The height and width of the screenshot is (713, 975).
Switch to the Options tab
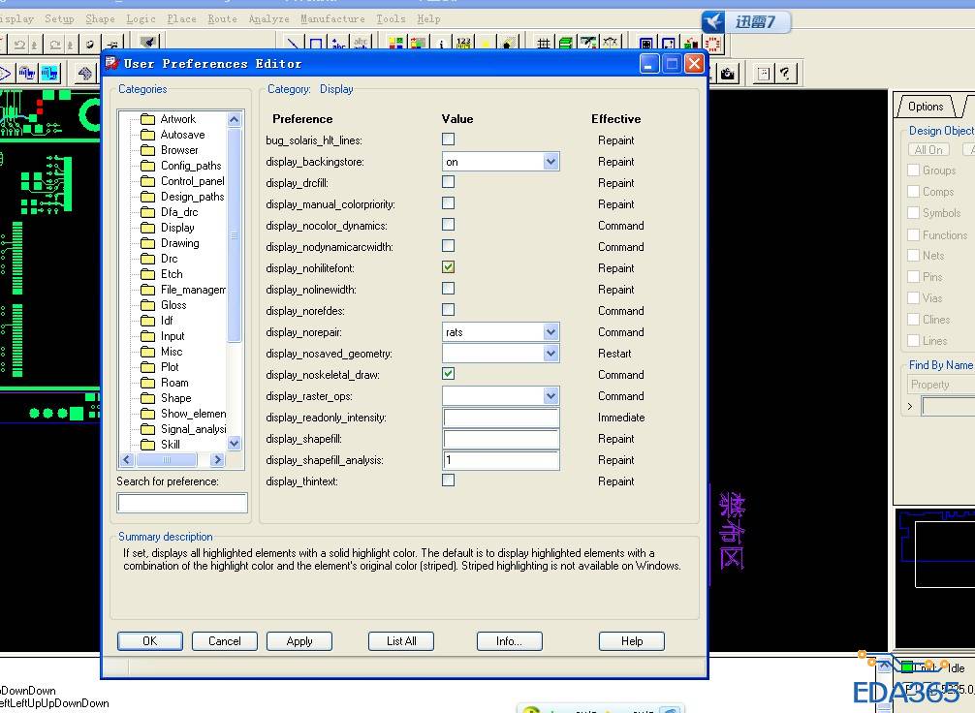pyautogui.click(x=926, y=107)
